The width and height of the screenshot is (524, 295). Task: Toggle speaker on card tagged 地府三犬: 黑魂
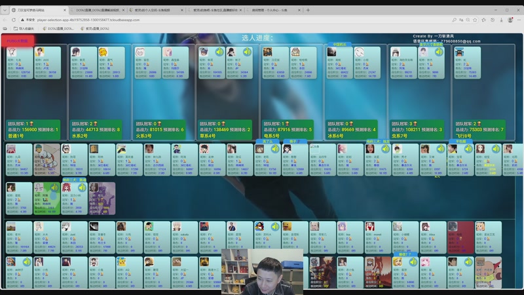pos(82,187)
